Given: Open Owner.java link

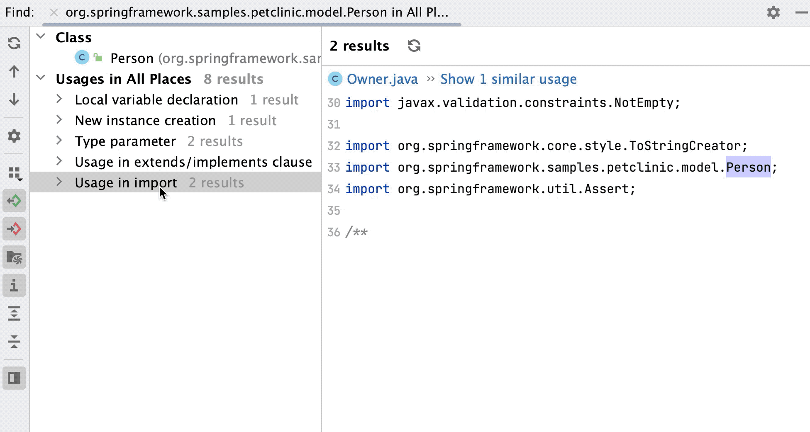Looking at the screenshot, I should (382, 79).
